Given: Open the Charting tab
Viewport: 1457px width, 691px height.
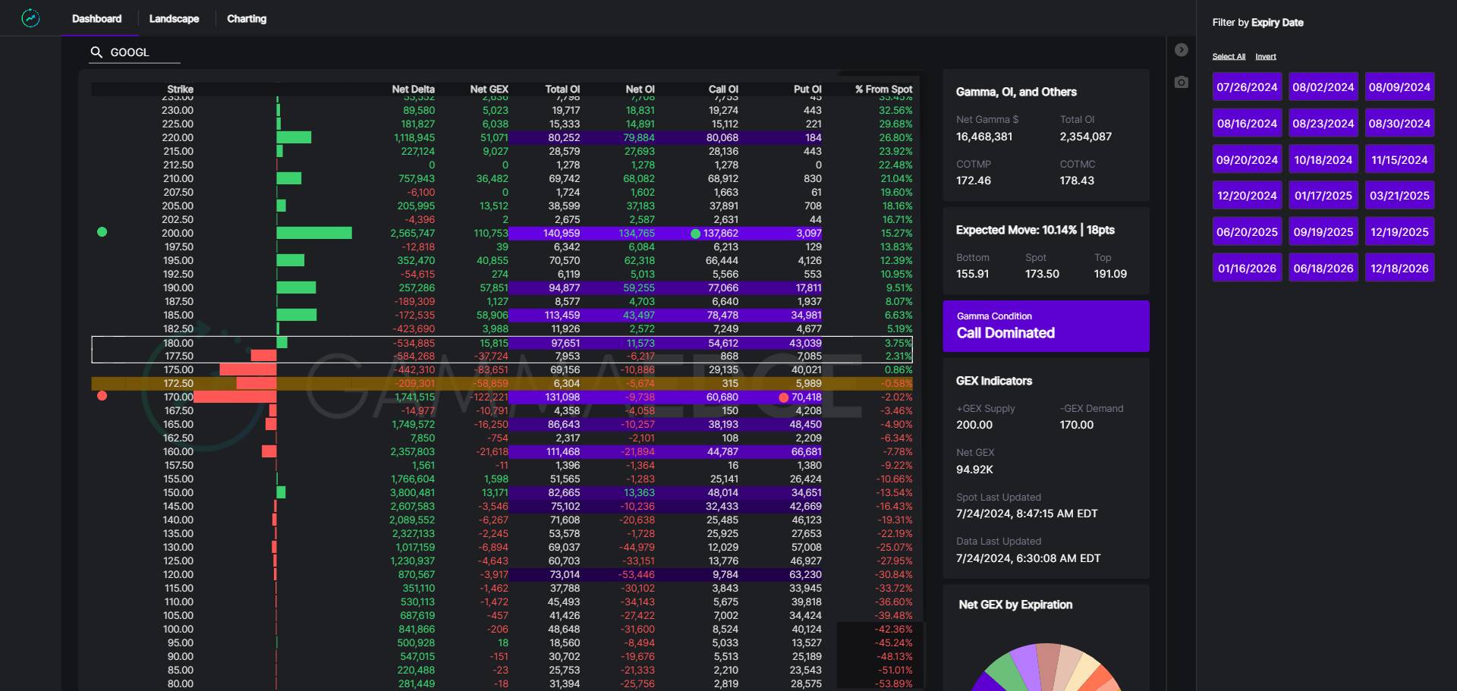Looking at the screenshot, I should [x=247, y=19].
